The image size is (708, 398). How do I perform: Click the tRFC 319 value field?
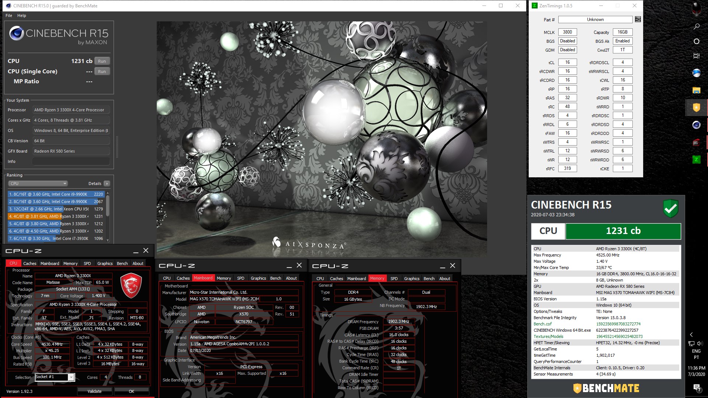[x=568, y=168]
